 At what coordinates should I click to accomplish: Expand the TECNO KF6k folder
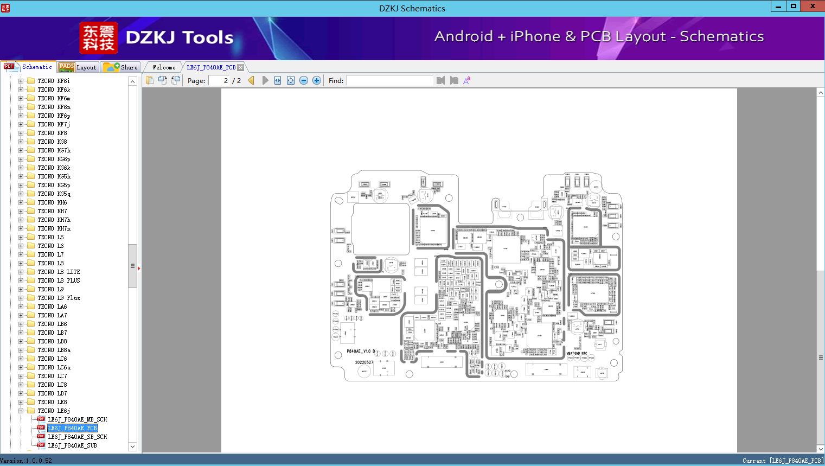coord(21,90)
